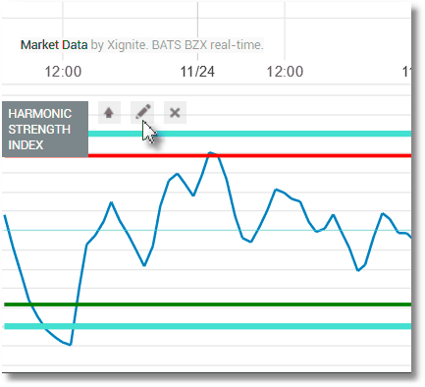Click blue line's highest peak touching red line
This screenshot has height=387, width=425.
coord(210,152)
